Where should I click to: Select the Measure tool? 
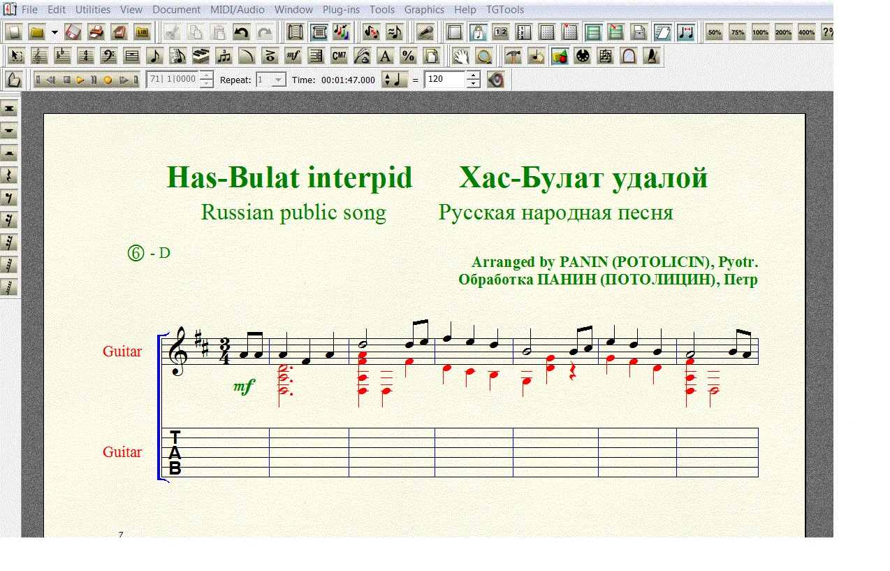131,56
